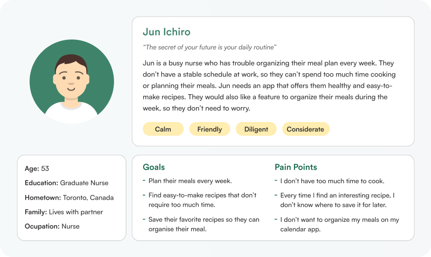Select the Family: Lives with partner line
This screenshot has height=257, width=431.
point(64,212)
